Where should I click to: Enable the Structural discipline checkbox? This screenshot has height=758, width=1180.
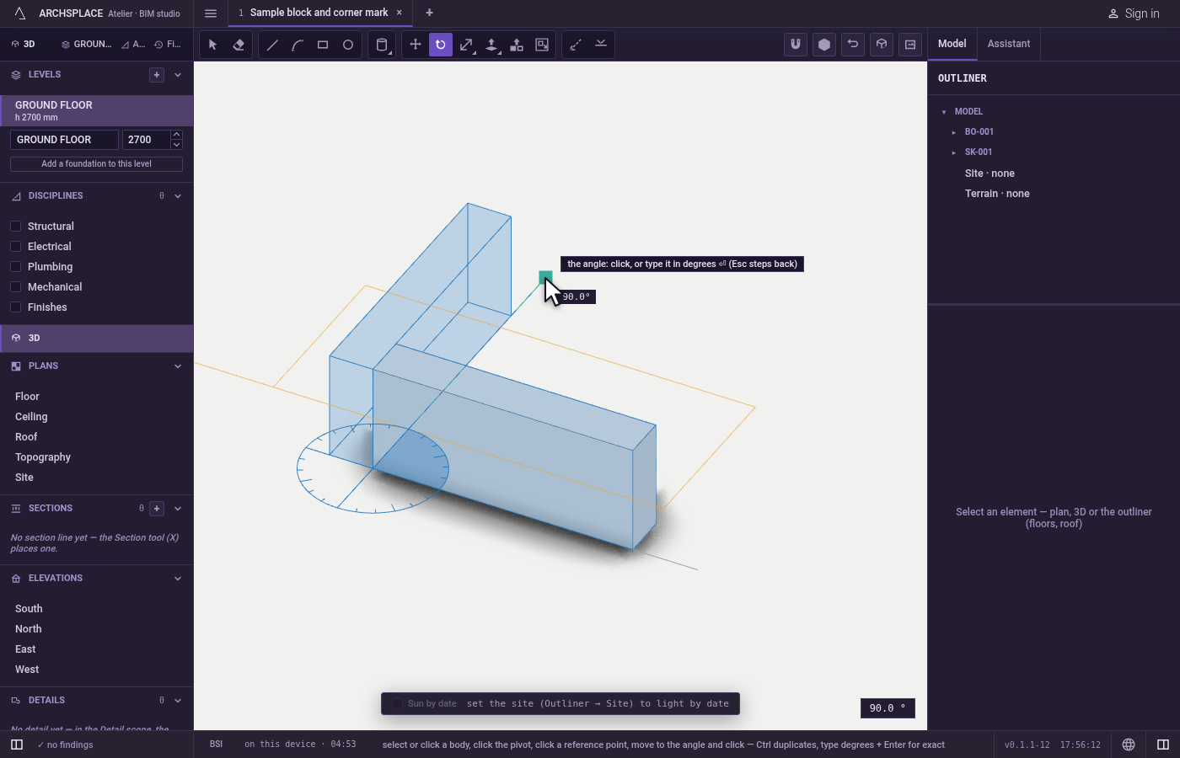(x=15, y=226)
